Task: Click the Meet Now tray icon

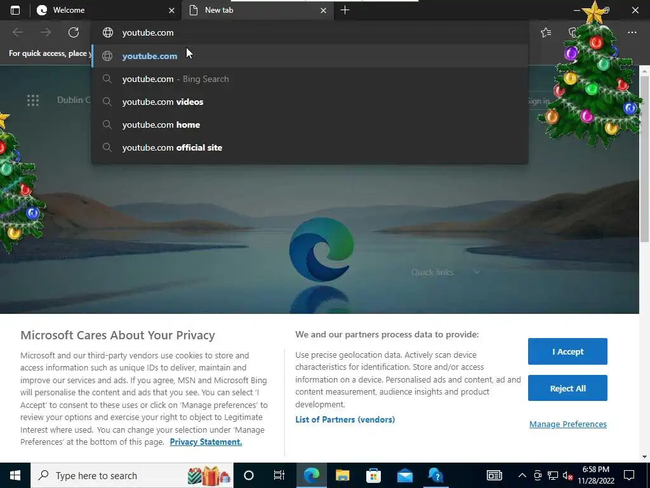Action: click(x=538, y=475)
